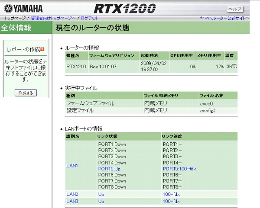260x208 pixels.
Task: Click the PORT3:Down status text
Action: click(x=112, y=157)
